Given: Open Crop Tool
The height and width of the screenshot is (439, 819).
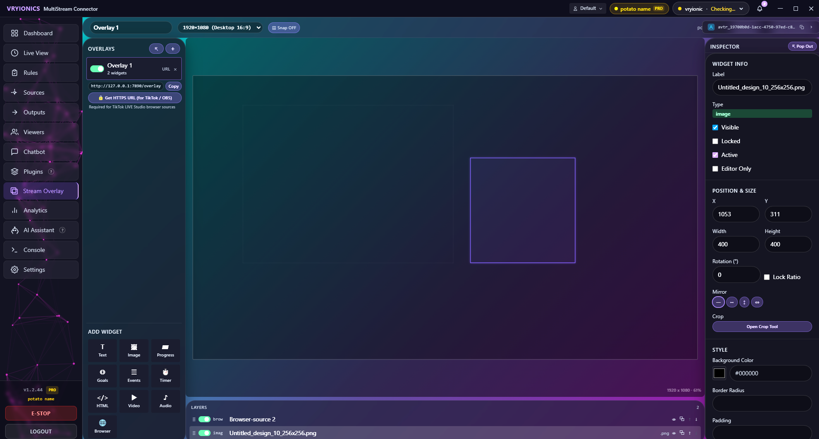Looking at the screenshot, I should point(762,327).
